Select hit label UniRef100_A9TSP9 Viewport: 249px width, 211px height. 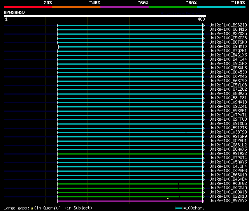pyautogui.click(x=228, y=137)
